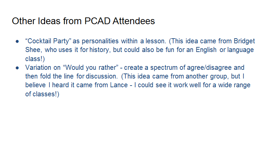Click the word 'PCAD' in the title
The height and width of the screenshot is (151, 269).
pos(97,21)
